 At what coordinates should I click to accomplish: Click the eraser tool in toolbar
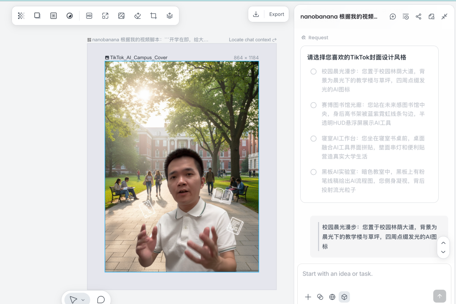click(x=137, y=16)
